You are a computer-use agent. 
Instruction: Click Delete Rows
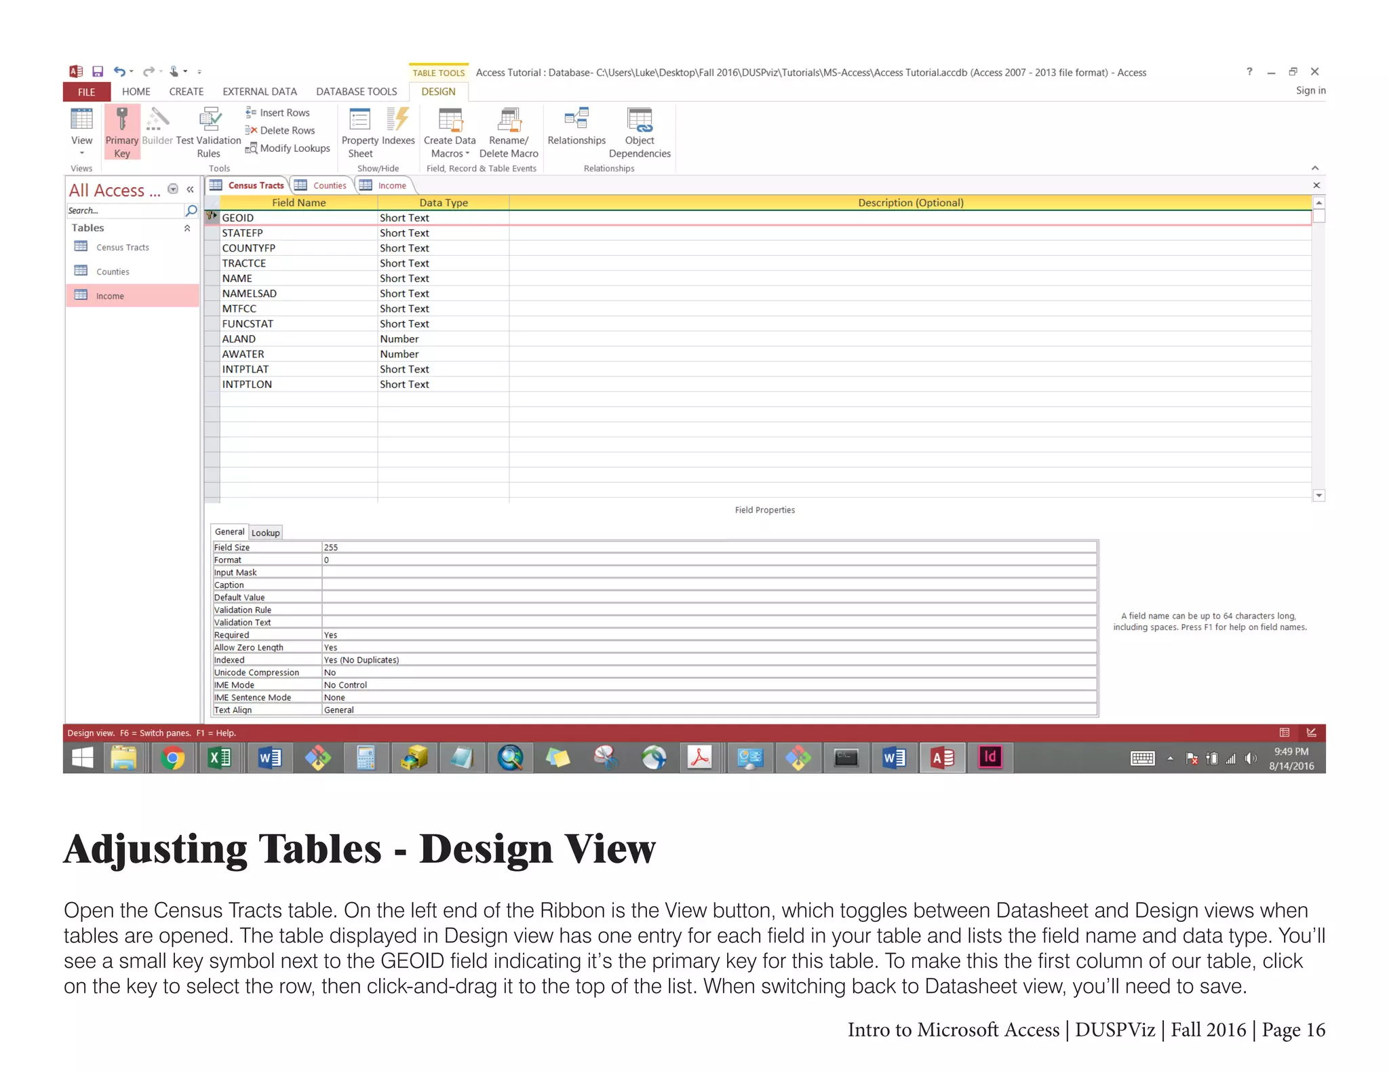[281, 130]
